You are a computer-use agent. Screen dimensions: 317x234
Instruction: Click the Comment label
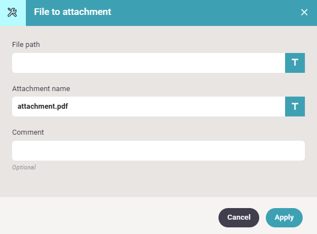pos(28,132)
